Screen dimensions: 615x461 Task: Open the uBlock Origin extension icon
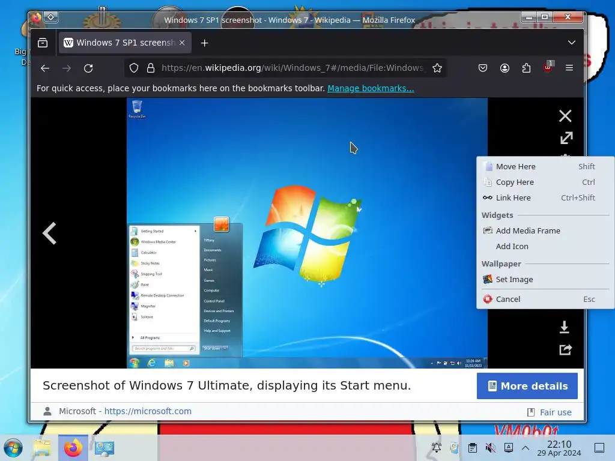tap(548, 67)
